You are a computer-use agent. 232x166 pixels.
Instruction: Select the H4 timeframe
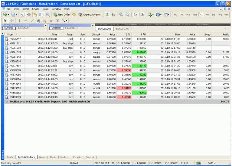tap(207, 14)
